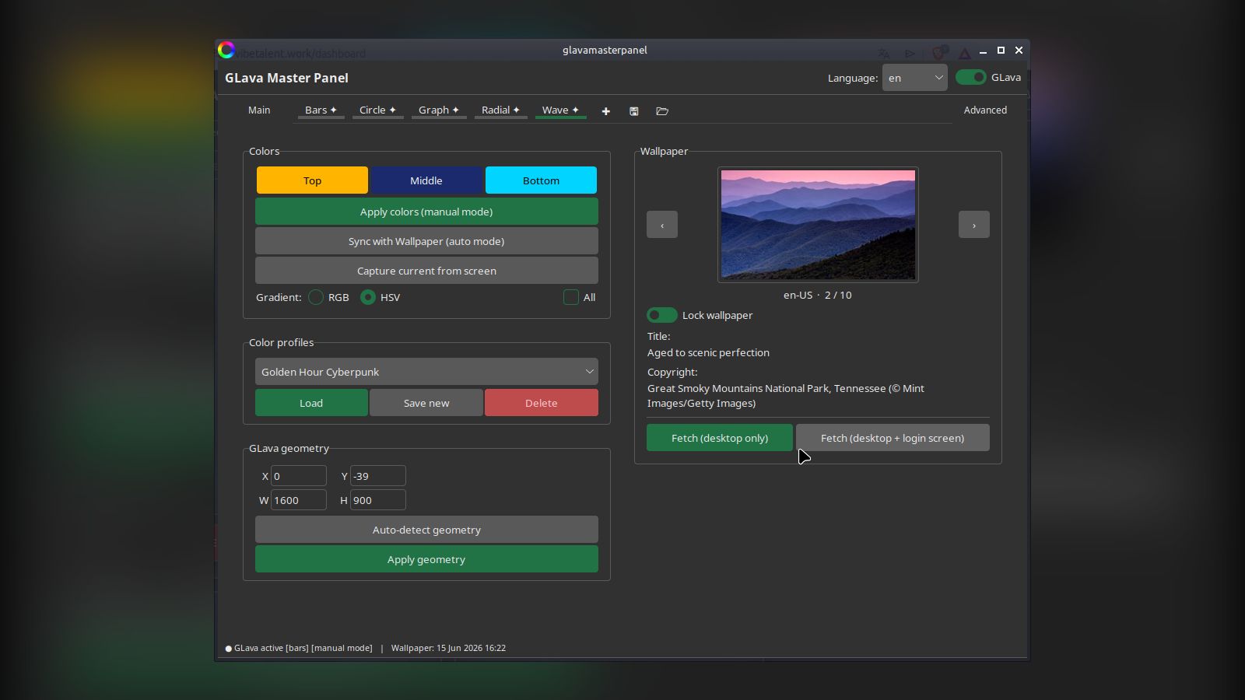Open the Language dropdown
The image size is (1245, 700).
click(914, 78)
